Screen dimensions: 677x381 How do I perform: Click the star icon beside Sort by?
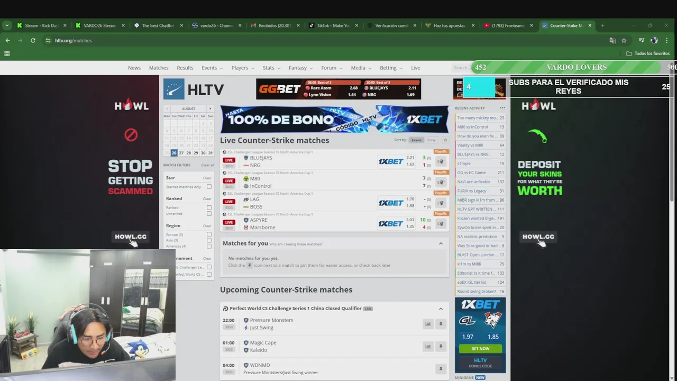445,140
